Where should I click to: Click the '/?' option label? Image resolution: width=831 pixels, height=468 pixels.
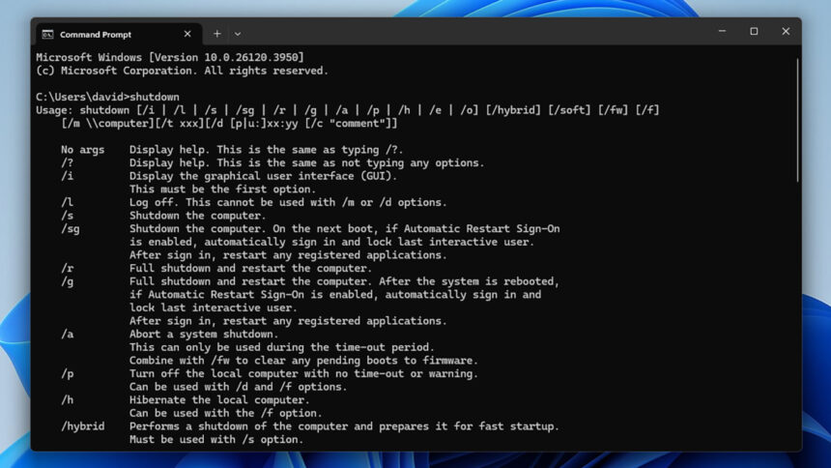click(x=68, y=162)
